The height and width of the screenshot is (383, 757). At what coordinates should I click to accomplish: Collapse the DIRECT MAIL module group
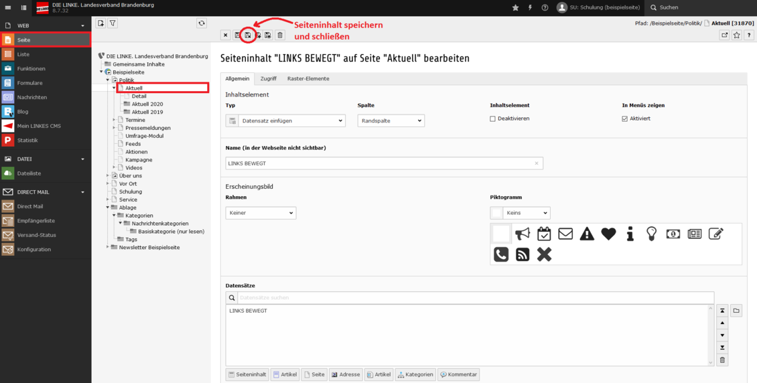coord(82,192)
